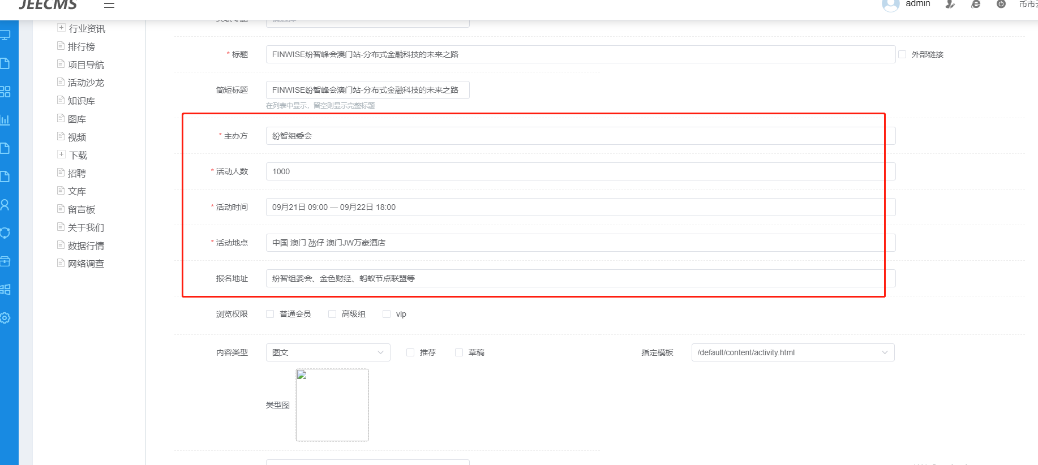This screenshot has height=465, width=1038.
Task: Open the bar chart statistics sidebar icon
Action: point(5,120)
